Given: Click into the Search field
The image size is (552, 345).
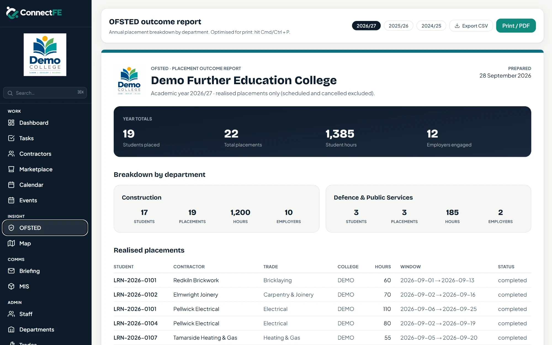Looking at the screenshot, I should [x=45, y=93].
